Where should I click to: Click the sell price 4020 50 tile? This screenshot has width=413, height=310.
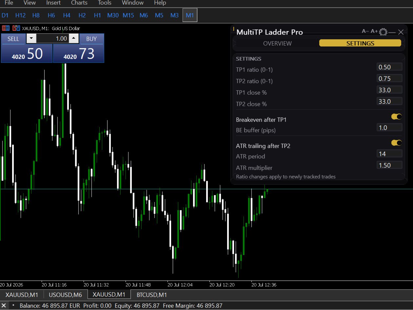pyautogui.click(x=27, y=53)
